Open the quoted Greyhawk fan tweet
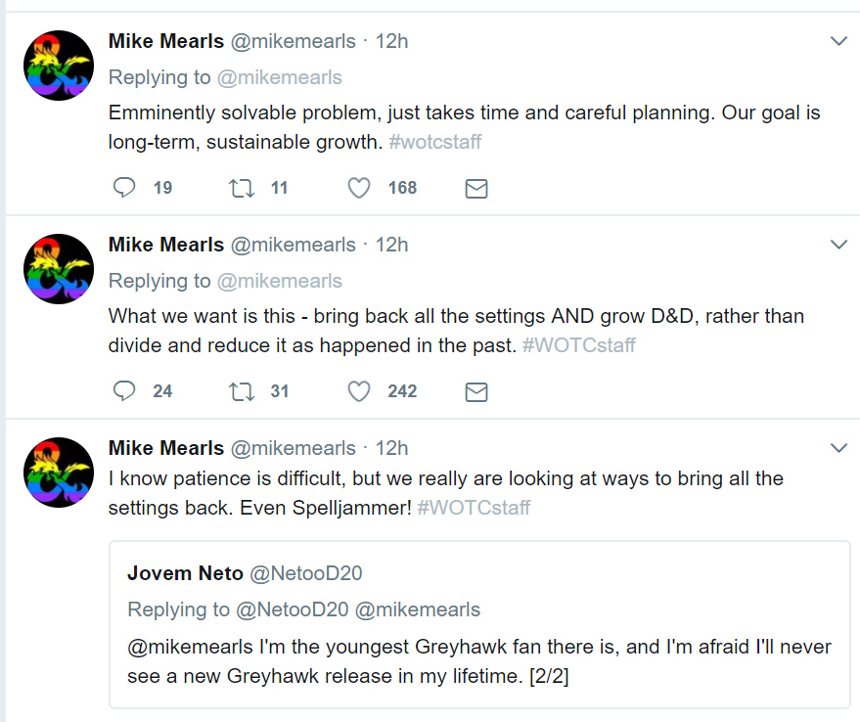 tap(479, 662)
